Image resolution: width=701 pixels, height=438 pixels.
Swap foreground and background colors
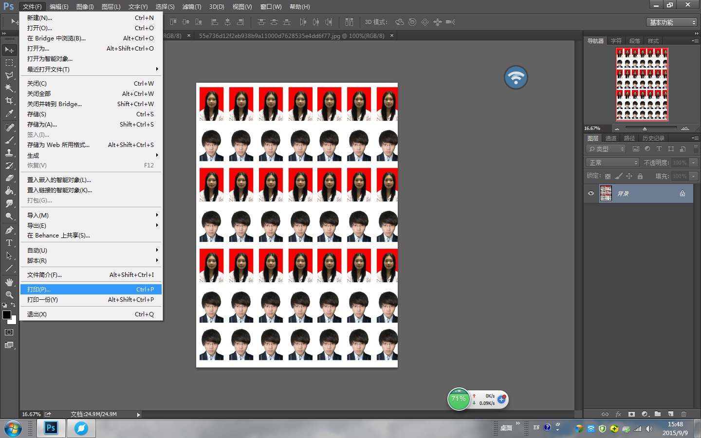point(13,305)
